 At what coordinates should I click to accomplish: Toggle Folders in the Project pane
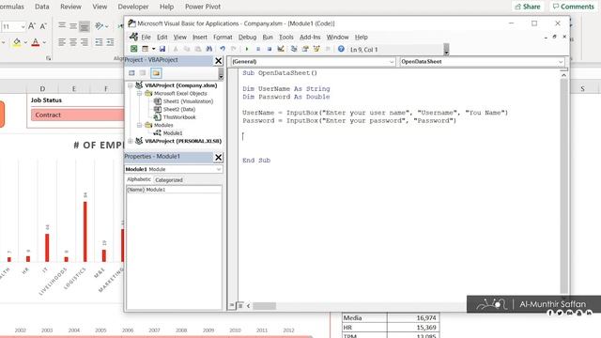click(x=156, y=73)
